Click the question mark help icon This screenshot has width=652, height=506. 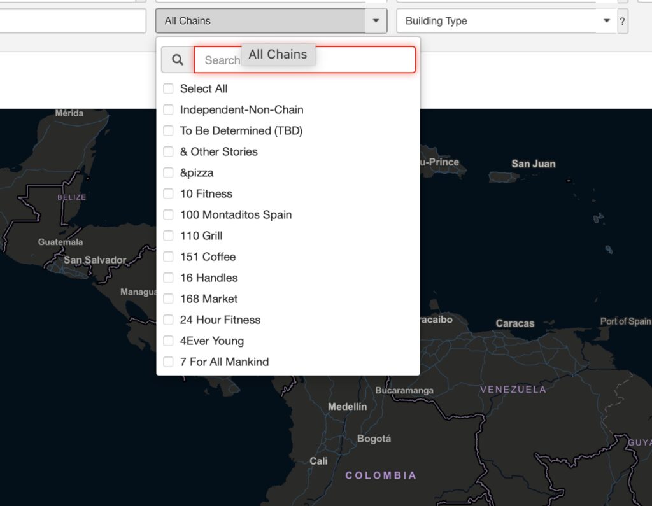622,21
